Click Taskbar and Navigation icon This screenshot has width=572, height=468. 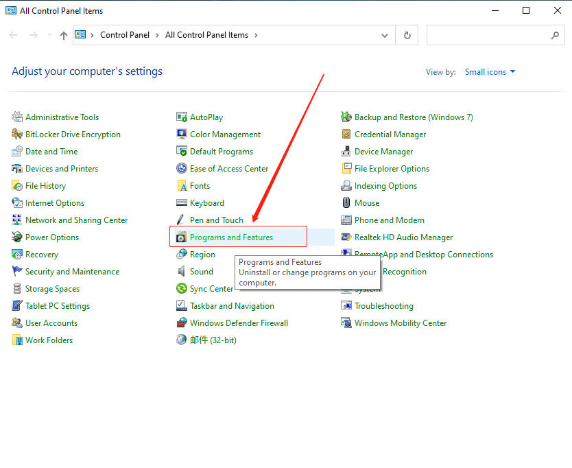click(x=181, y=305)
